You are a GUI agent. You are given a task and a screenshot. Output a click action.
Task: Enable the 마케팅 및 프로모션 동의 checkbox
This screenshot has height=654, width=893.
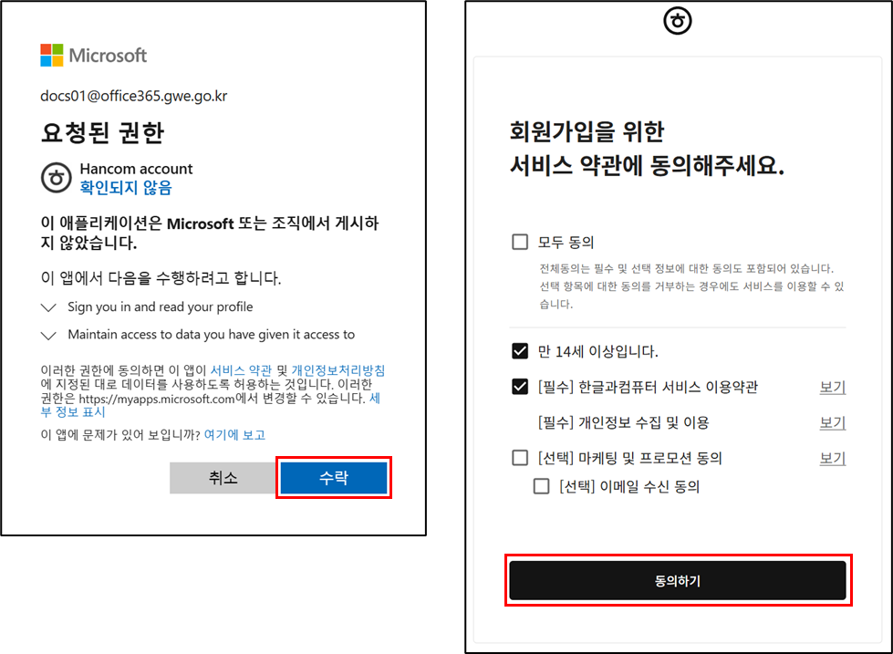click(x=520, y=458)
